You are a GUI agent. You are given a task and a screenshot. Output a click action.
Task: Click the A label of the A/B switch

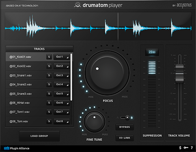[x=118, y=118]
